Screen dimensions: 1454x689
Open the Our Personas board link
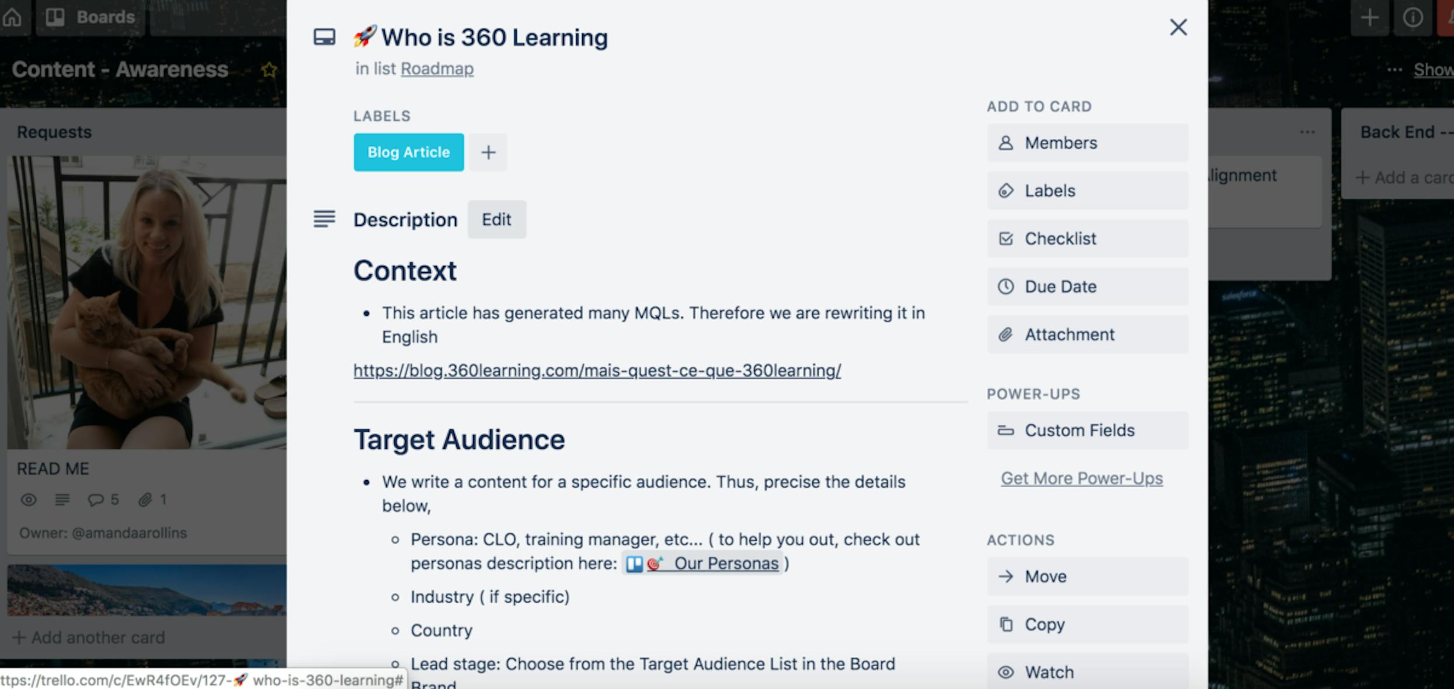[x=702, y=564]
